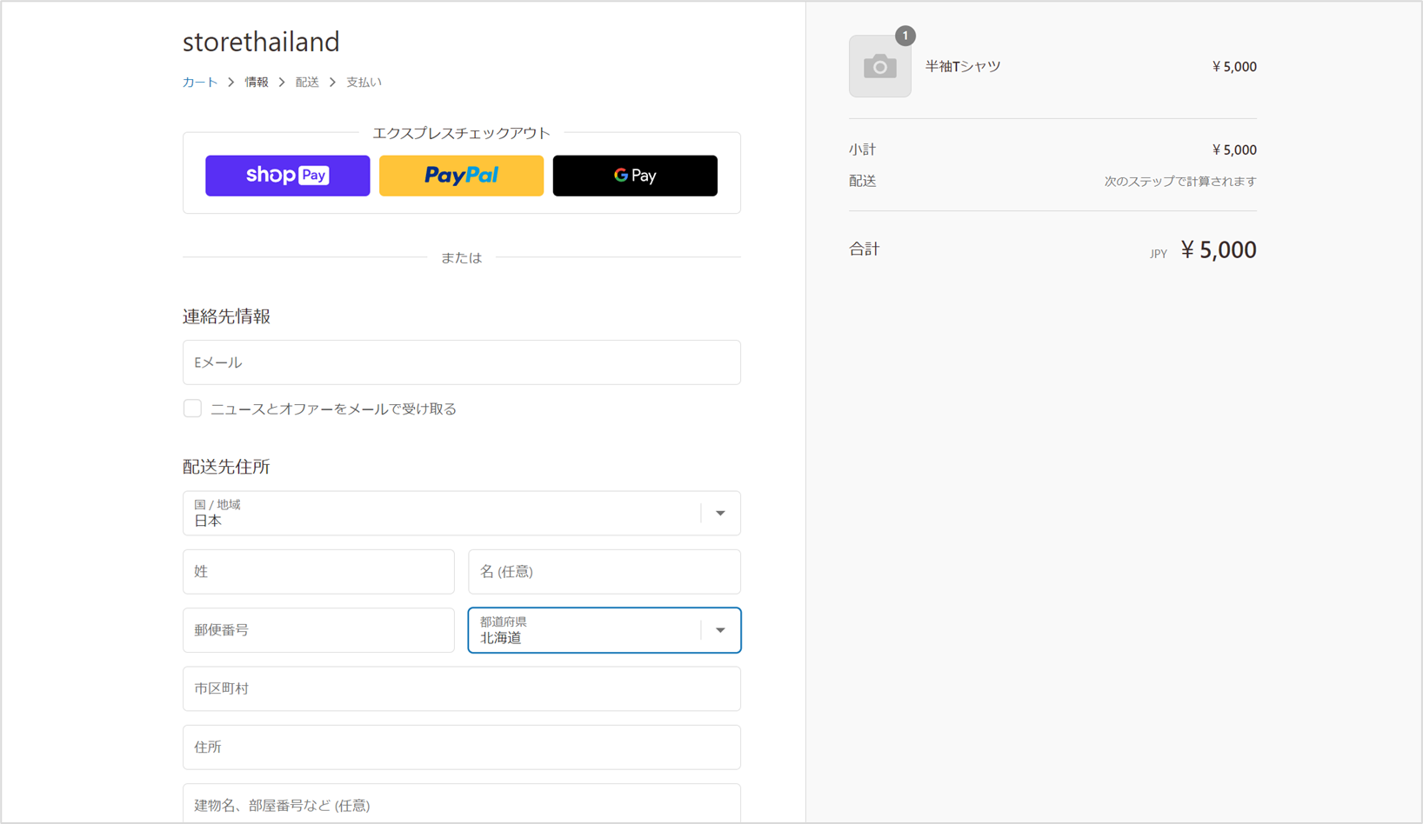1423x824 pixels.
Task: Open the 都道府県 prefecture dropdown
Action: coord(605,630)
